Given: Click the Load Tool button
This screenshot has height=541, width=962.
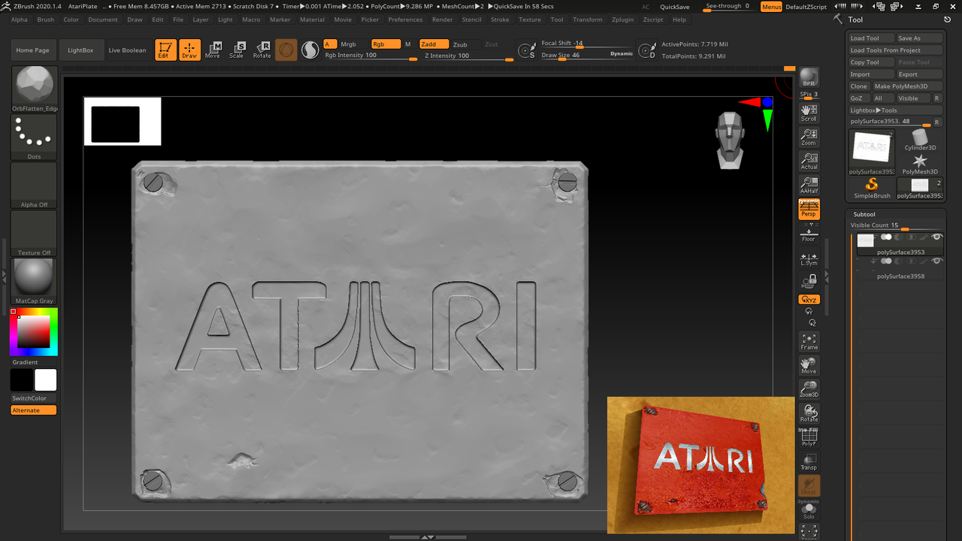Looking at the screenshot, I should coord(872,38).
